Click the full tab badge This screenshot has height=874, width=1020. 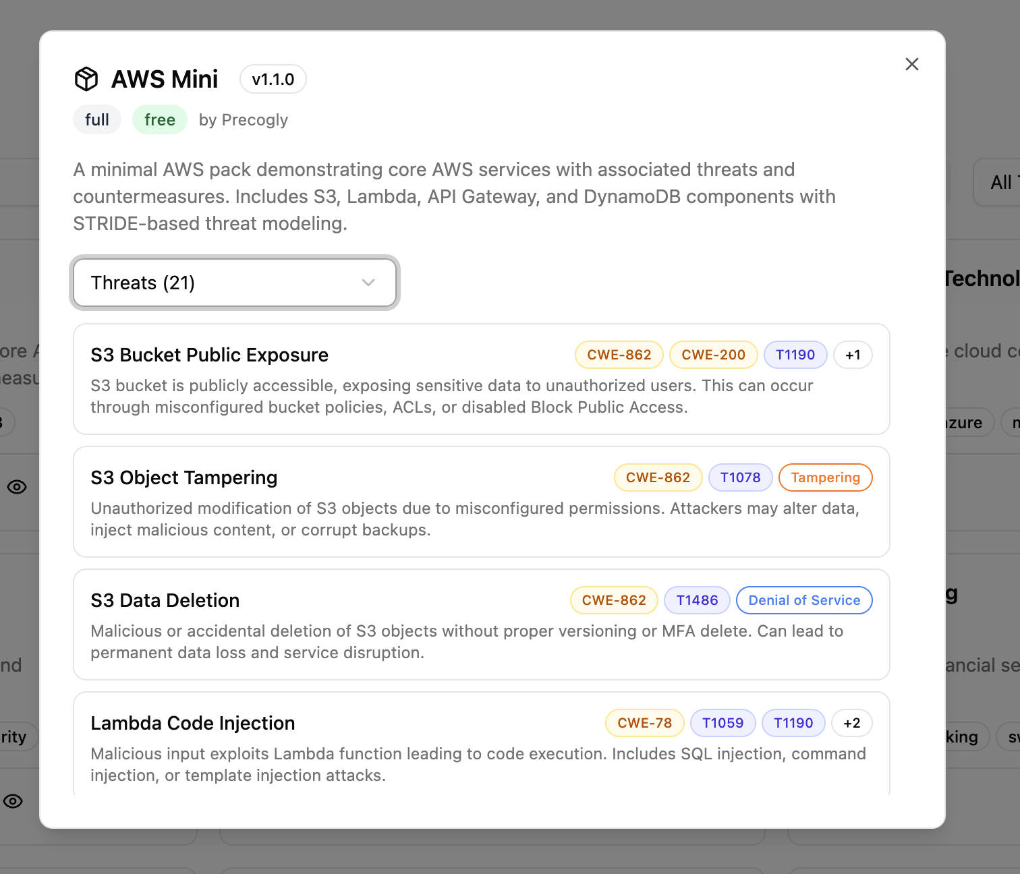tap(96, 119)
